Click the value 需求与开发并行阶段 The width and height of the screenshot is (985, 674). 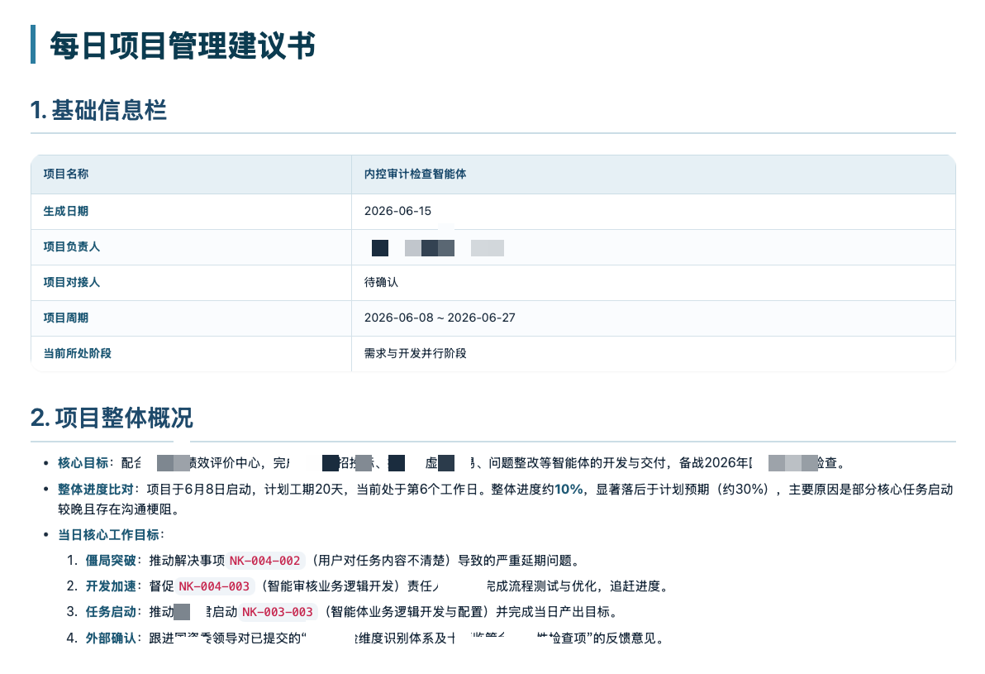[x=415, y=353]
